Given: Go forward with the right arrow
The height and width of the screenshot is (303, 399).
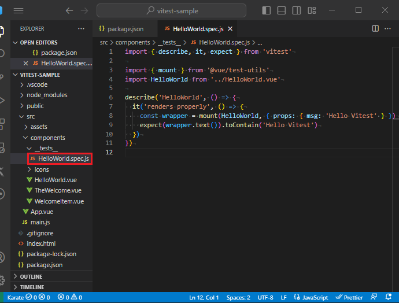Looking at the screenshot, I should pyautogui.click(x=84, y=10).
